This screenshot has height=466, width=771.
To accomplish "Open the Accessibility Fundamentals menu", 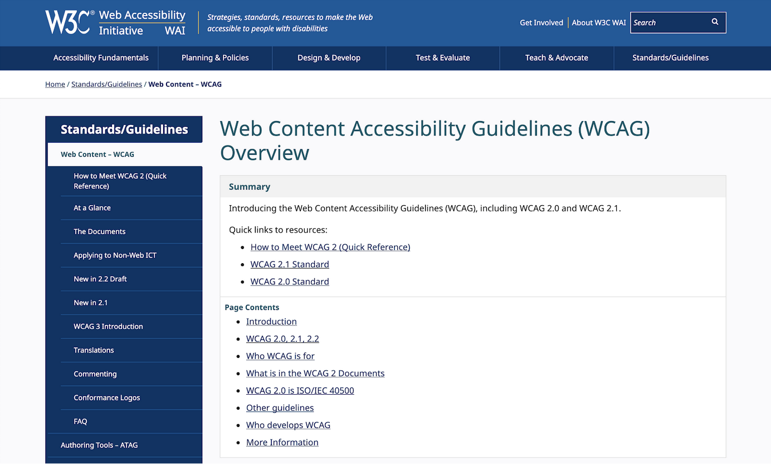I will (x=101, y=58).
